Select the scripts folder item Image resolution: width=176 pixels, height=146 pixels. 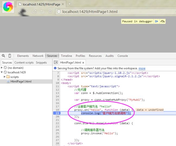point(14,77)
